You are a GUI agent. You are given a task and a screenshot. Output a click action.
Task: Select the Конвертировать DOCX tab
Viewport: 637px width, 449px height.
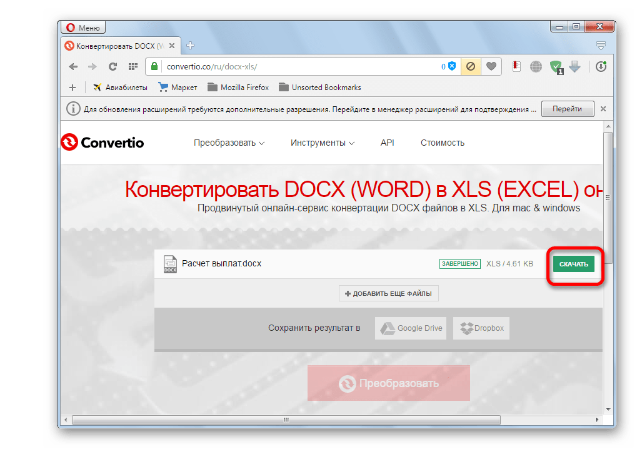click(x=120, y=46)
